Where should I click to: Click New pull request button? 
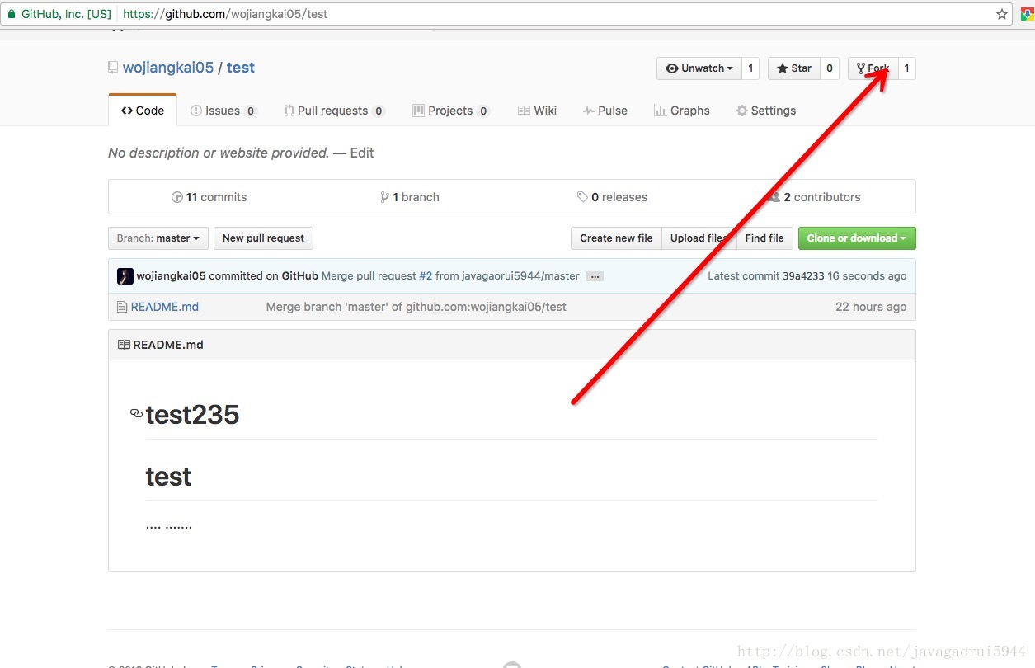coord(263,238)
